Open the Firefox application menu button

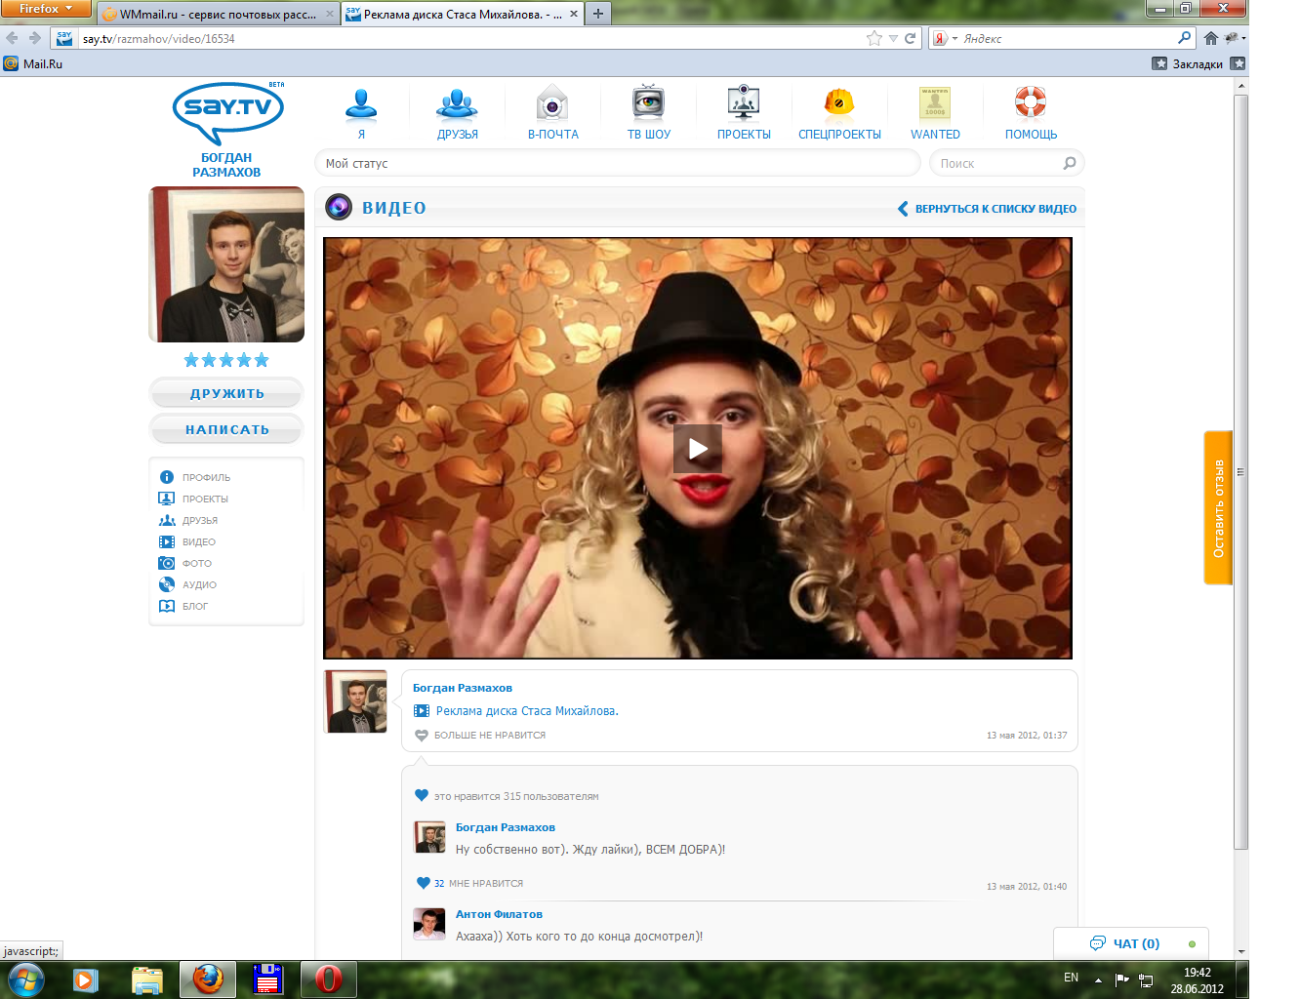click(46, 9)
